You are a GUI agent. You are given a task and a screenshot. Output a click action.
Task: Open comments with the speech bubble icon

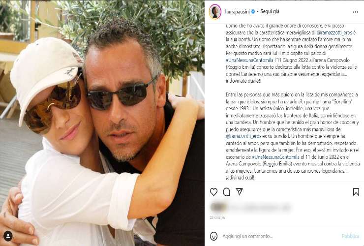point(227,192)
